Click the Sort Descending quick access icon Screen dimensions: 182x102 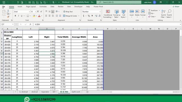37,2
